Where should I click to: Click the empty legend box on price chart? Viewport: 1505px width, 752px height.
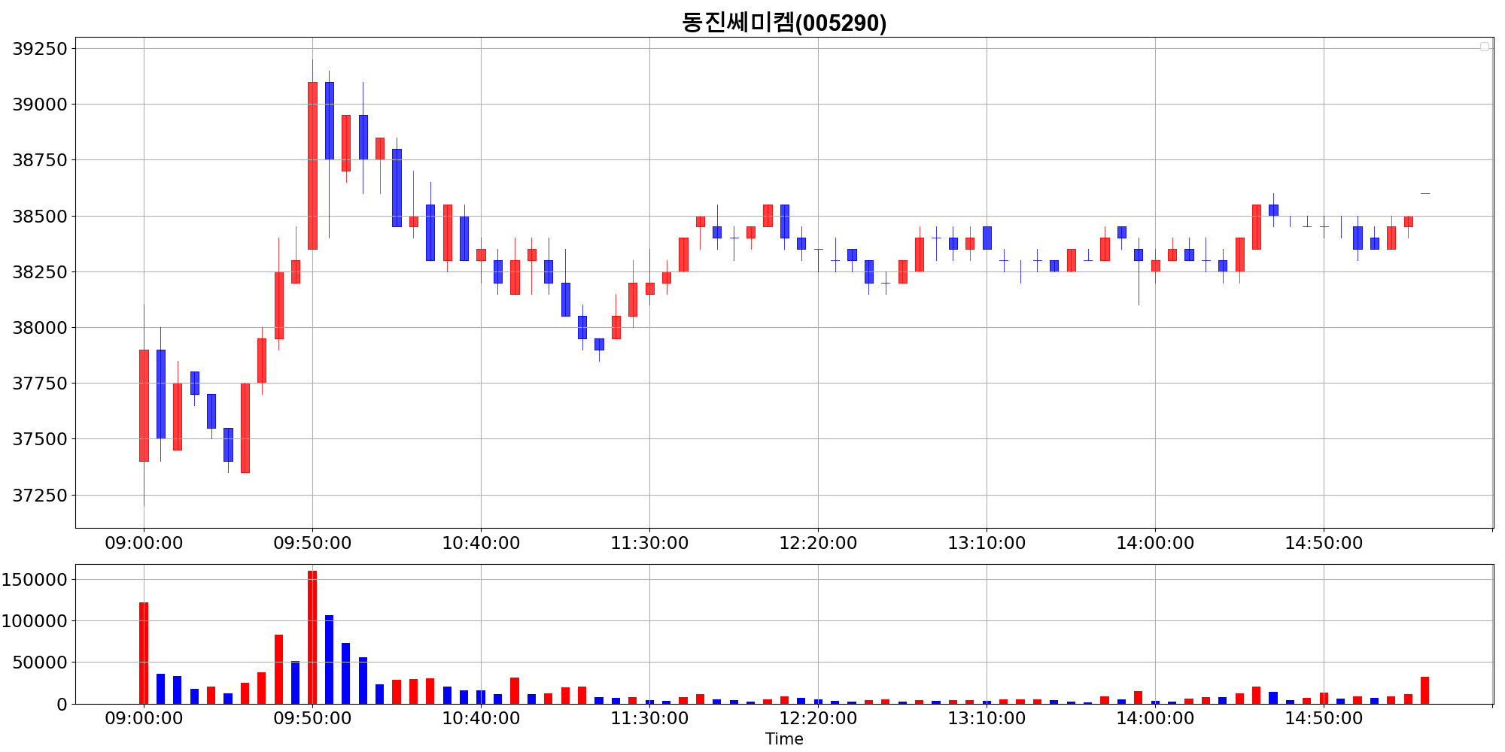coord(1484,47)
